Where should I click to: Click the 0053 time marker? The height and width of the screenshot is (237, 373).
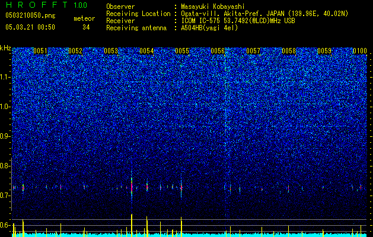111,51
